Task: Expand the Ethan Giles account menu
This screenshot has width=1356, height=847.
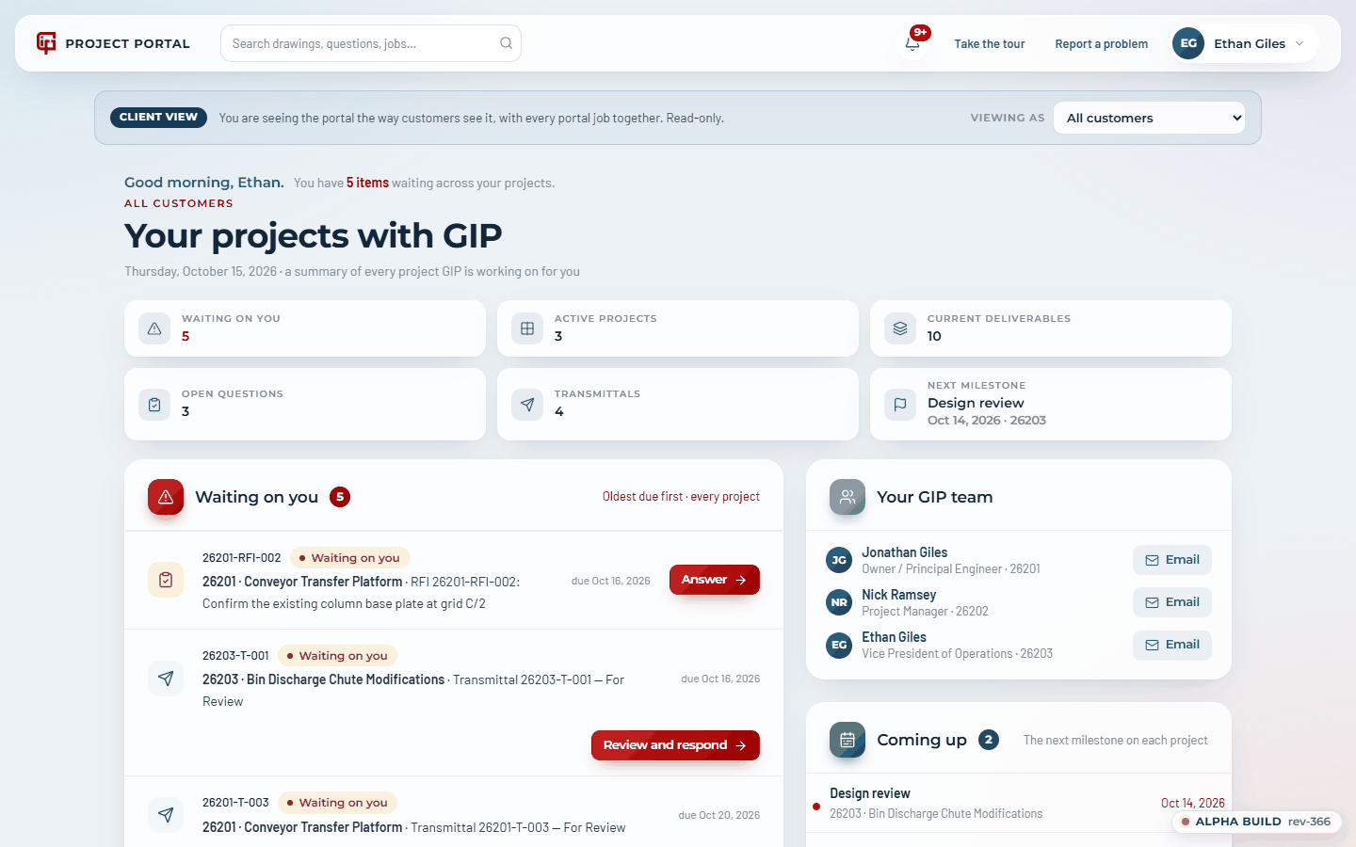Action: click(x=1245, y=43)
